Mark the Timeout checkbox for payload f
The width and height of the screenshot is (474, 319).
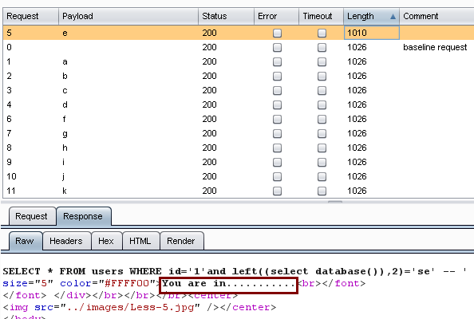[x=322, y=119]
